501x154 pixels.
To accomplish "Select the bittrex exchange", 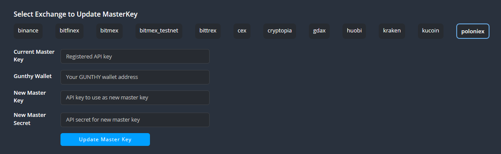I will (208, 31).
